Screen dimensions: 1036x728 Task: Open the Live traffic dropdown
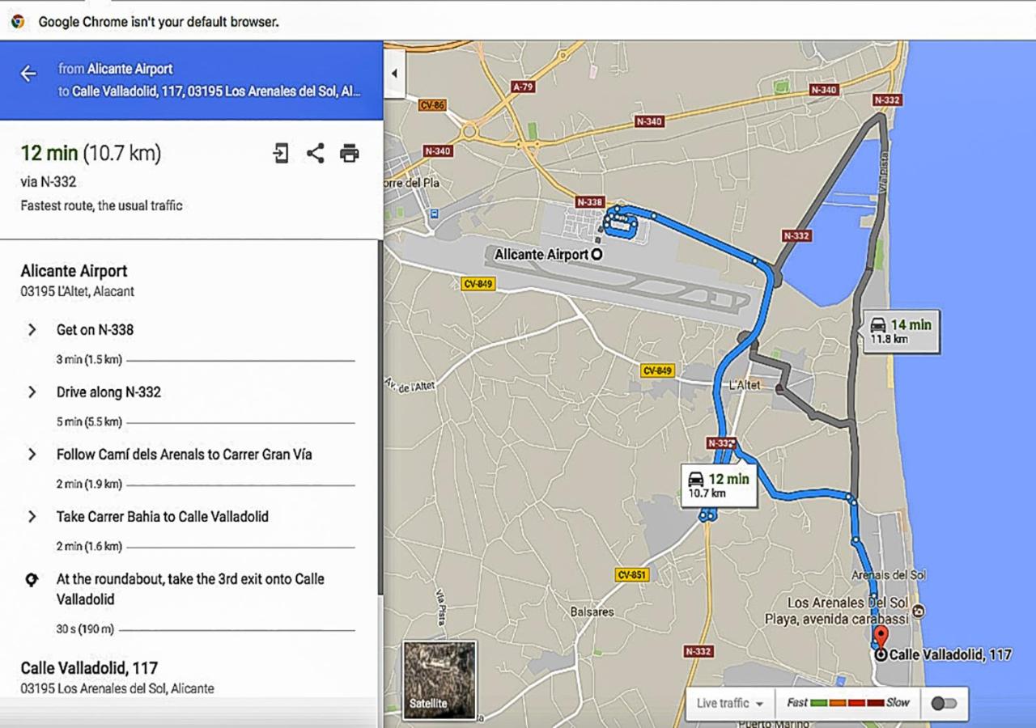(x=730, y=703)
